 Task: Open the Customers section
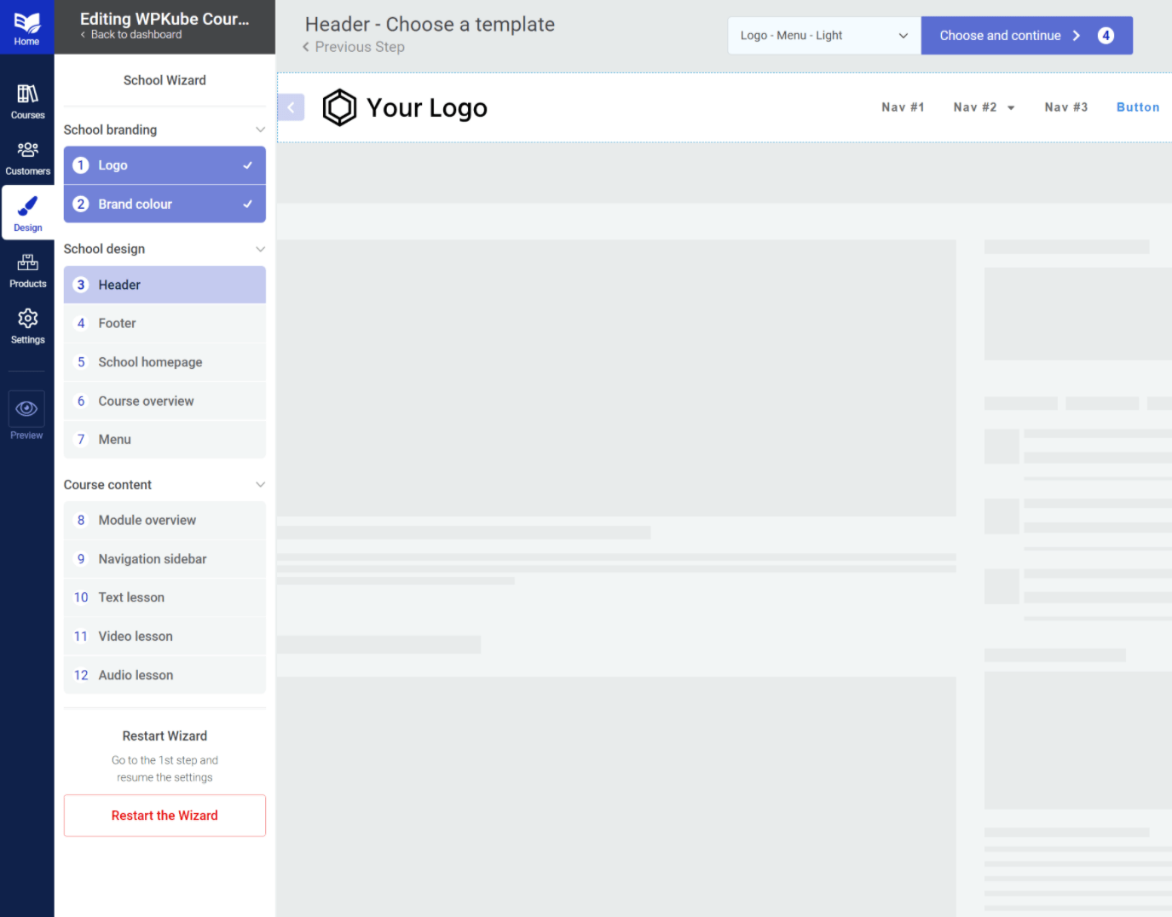coord(27,158)
